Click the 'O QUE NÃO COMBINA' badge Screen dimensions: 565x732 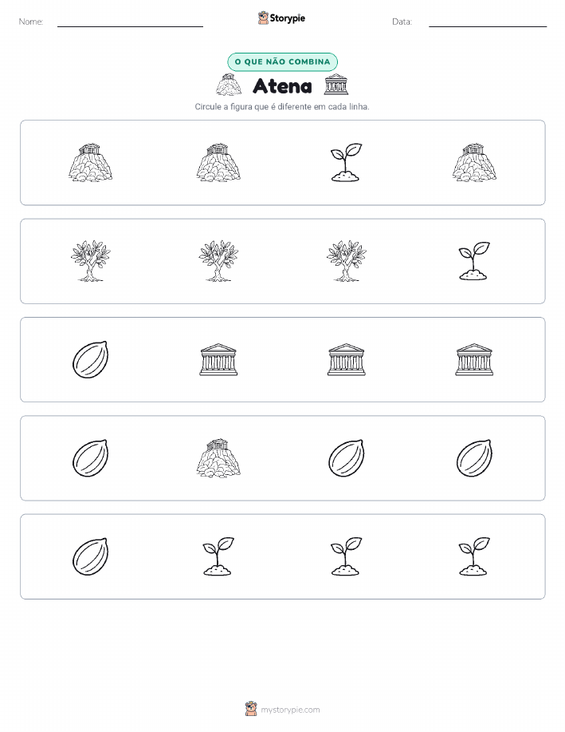[282, 61]
